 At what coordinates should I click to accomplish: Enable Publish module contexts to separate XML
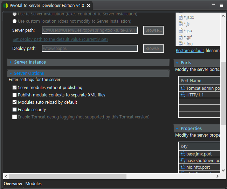pyautogui.click(x=14, y=95)
